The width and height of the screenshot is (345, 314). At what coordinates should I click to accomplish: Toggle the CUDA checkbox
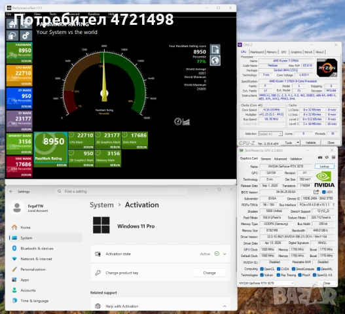point(278,269)
